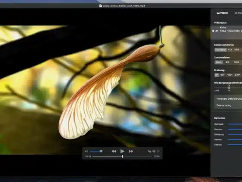
Task: Click the file icon beside the title
Action: (101, 6)
